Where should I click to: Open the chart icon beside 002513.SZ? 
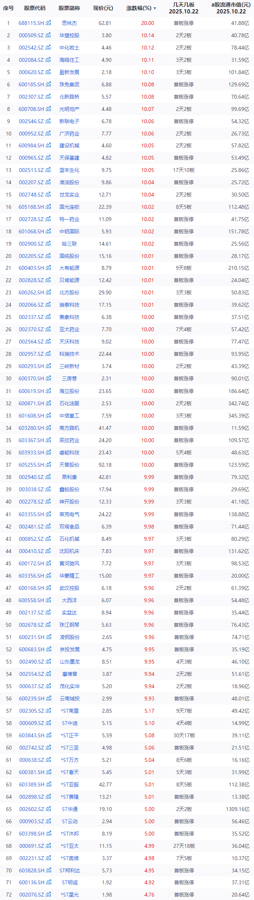[48, 170]
